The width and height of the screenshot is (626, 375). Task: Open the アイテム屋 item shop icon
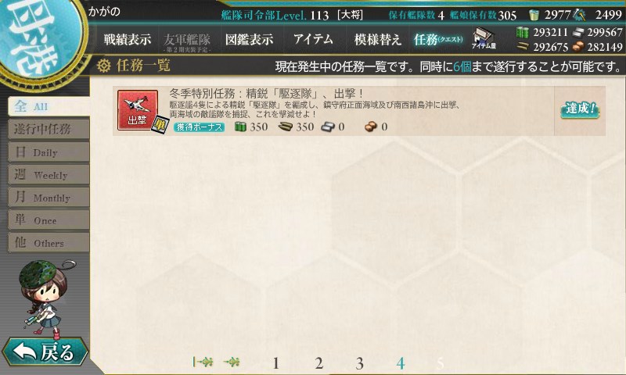point(484,38)
